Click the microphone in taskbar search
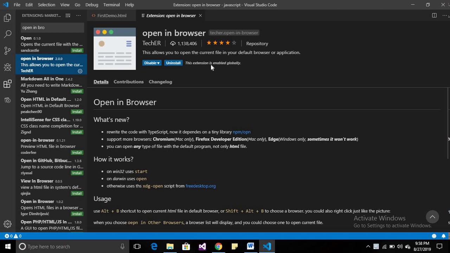This screenshot has width=450, height=253. (x=122, y=246)
